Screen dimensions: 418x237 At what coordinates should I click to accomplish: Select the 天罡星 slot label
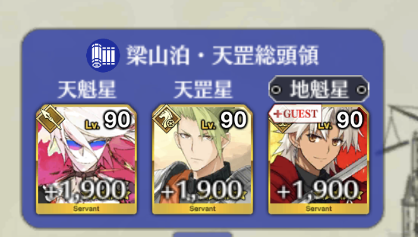pyautogui.click(x=202, y=90)
